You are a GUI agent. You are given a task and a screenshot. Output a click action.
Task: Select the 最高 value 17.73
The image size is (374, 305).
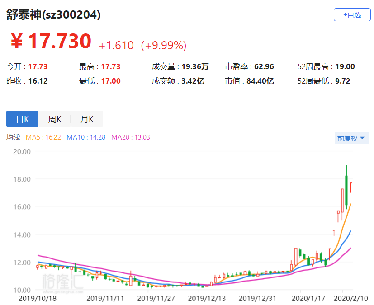111,66
